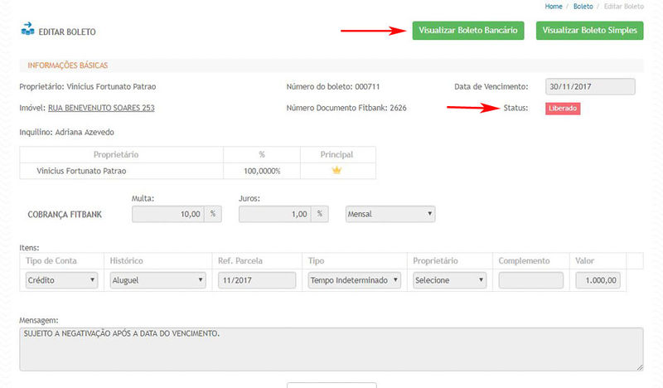Click Visualizar Boleto Bancário button
663x388 pixels.
(468, 31)
